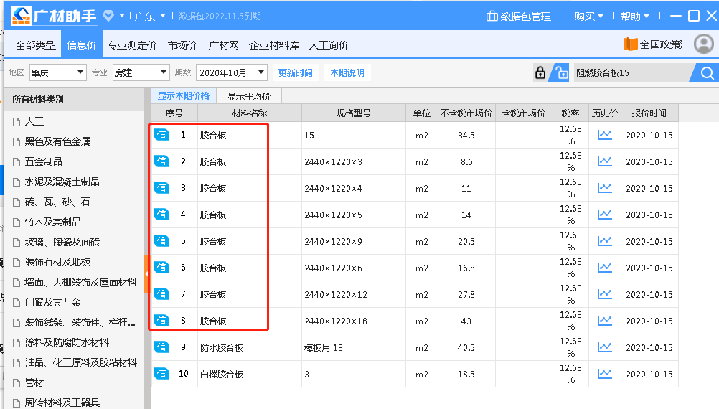The image size is (719, 409).
Task: View price history chart for 白桦胶合板
Action: [604, 374]
